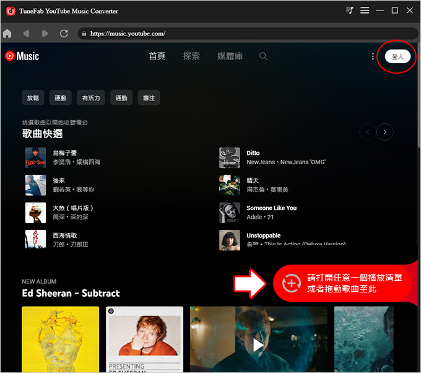Open the search magnifier icon
This screenshot has width=421, height=373.
pyautogui.click(x=263, y=56)
